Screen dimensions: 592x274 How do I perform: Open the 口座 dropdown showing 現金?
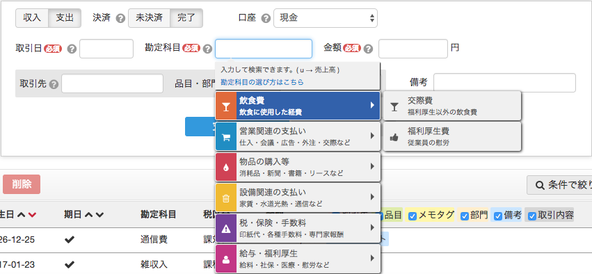326,18
